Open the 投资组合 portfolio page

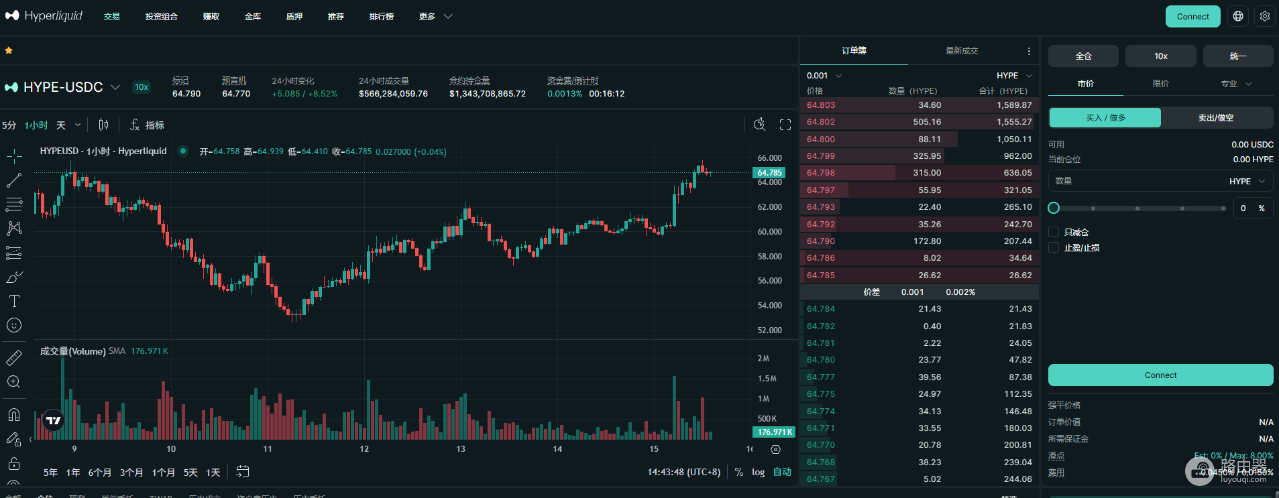[x=162, y=16]
